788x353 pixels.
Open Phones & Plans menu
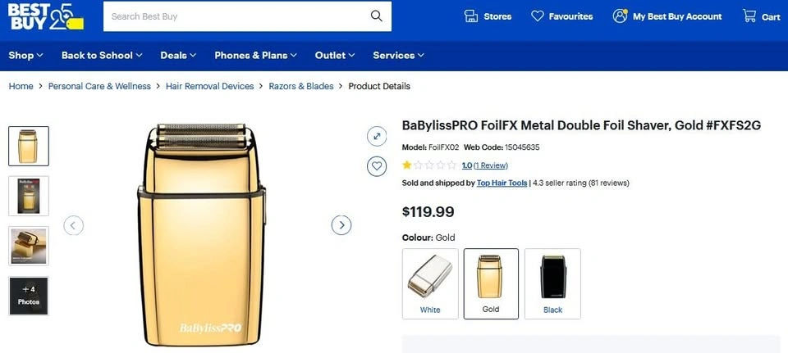[256, 55]
